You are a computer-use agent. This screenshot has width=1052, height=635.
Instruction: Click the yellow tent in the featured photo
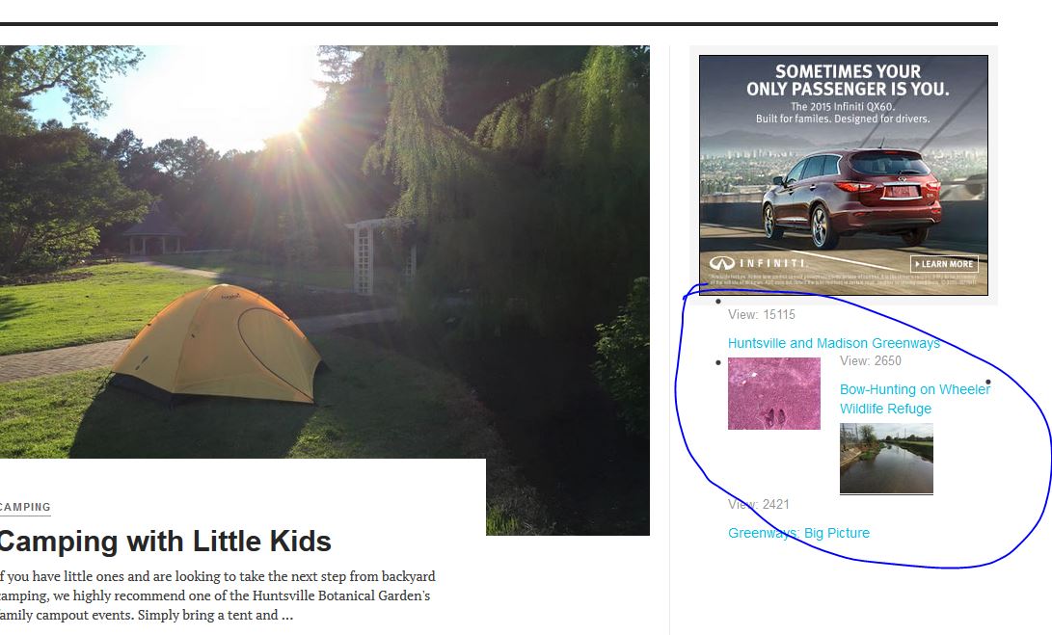pos(221,344)
